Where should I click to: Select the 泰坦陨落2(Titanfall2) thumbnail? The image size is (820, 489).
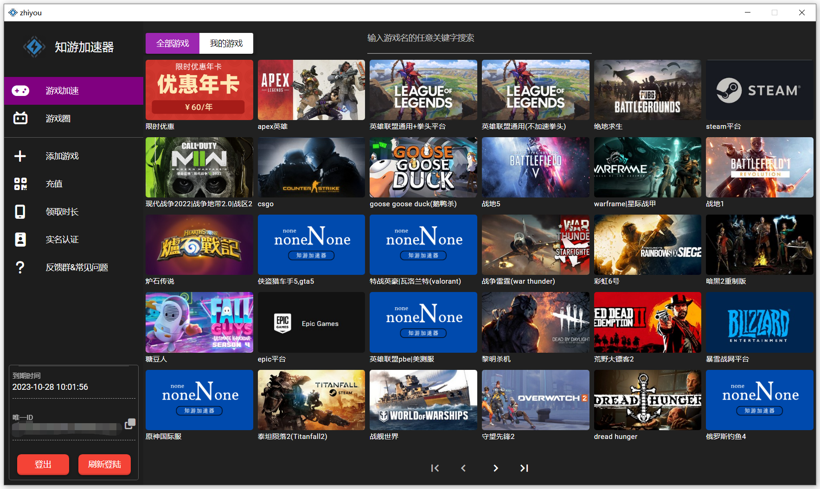311,400
